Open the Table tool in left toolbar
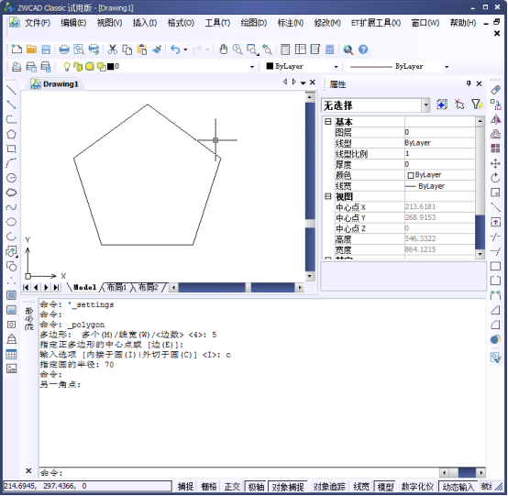The height and width of the screenshot is (496, 508). (x=11, y=355)
